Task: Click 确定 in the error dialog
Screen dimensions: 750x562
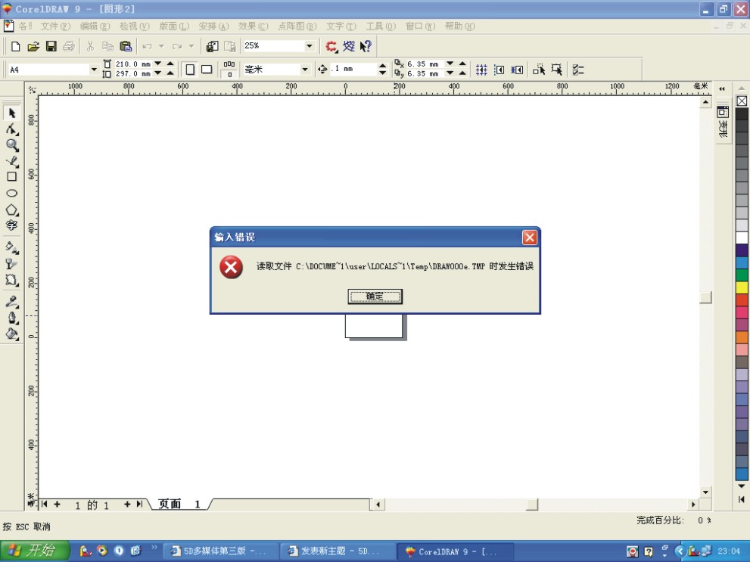Action: 375,297
